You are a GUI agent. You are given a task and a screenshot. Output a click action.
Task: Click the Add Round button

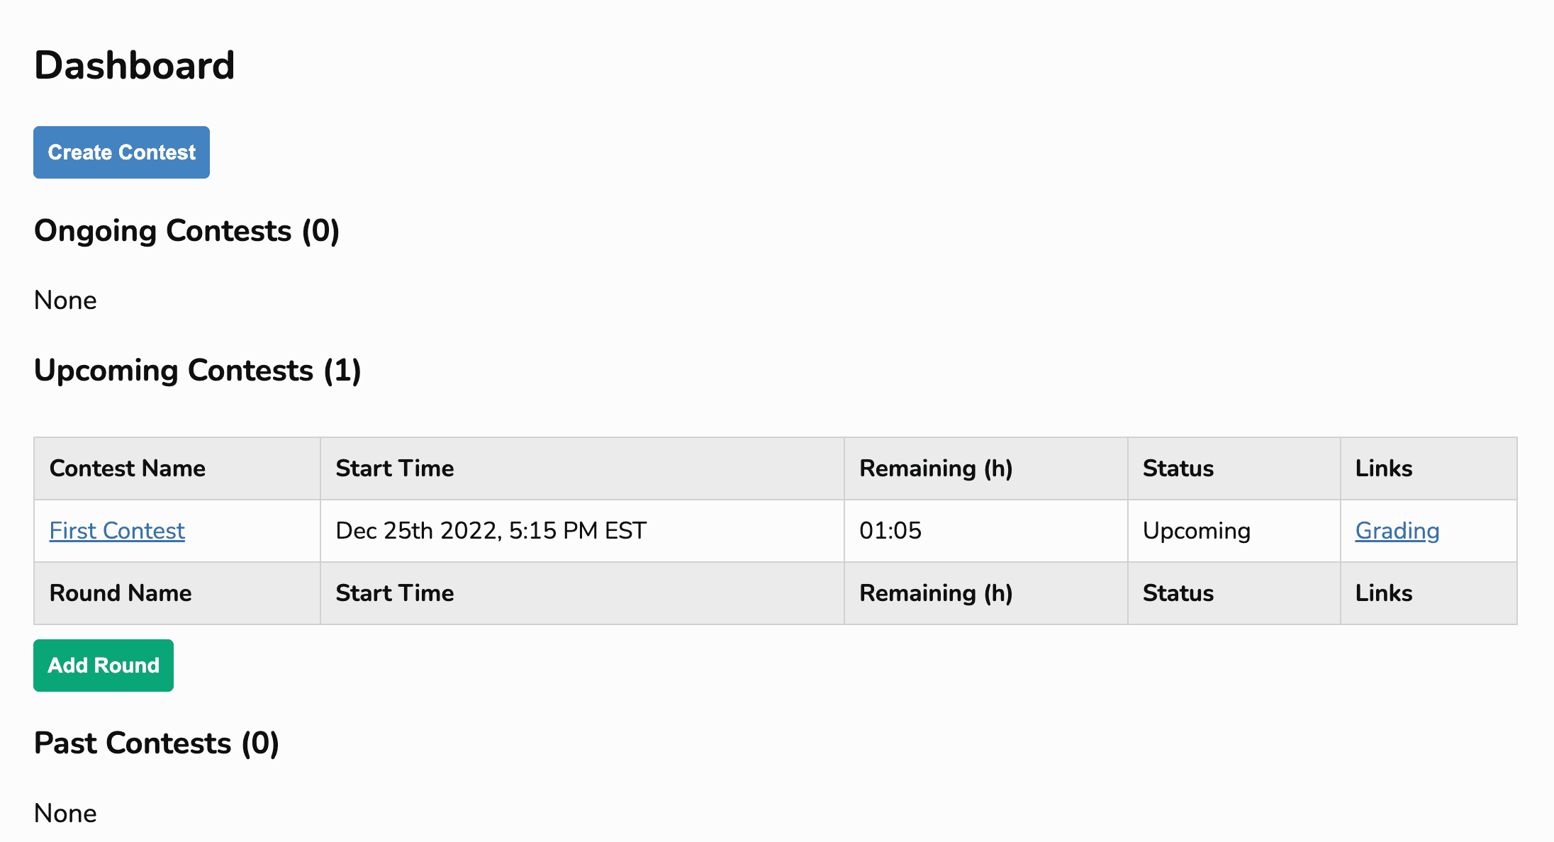(103, 665)
